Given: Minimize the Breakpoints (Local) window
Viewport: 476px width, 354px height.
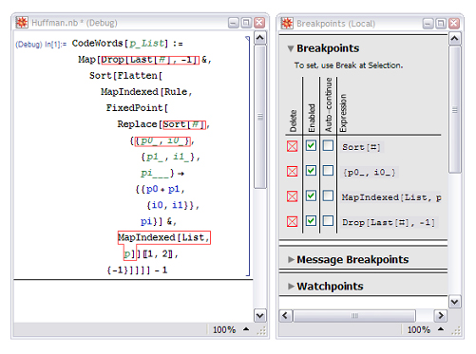Looking at the screenshot, I should click(428, 24).
